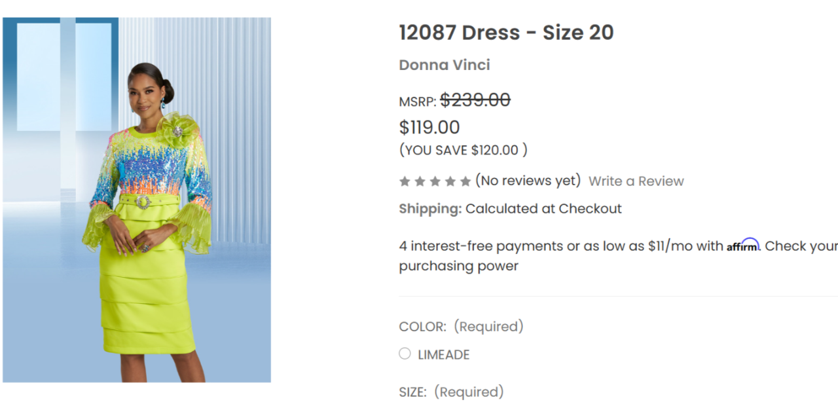
Task: Click the fifth rating star
Action: click(x=465, y=181)
